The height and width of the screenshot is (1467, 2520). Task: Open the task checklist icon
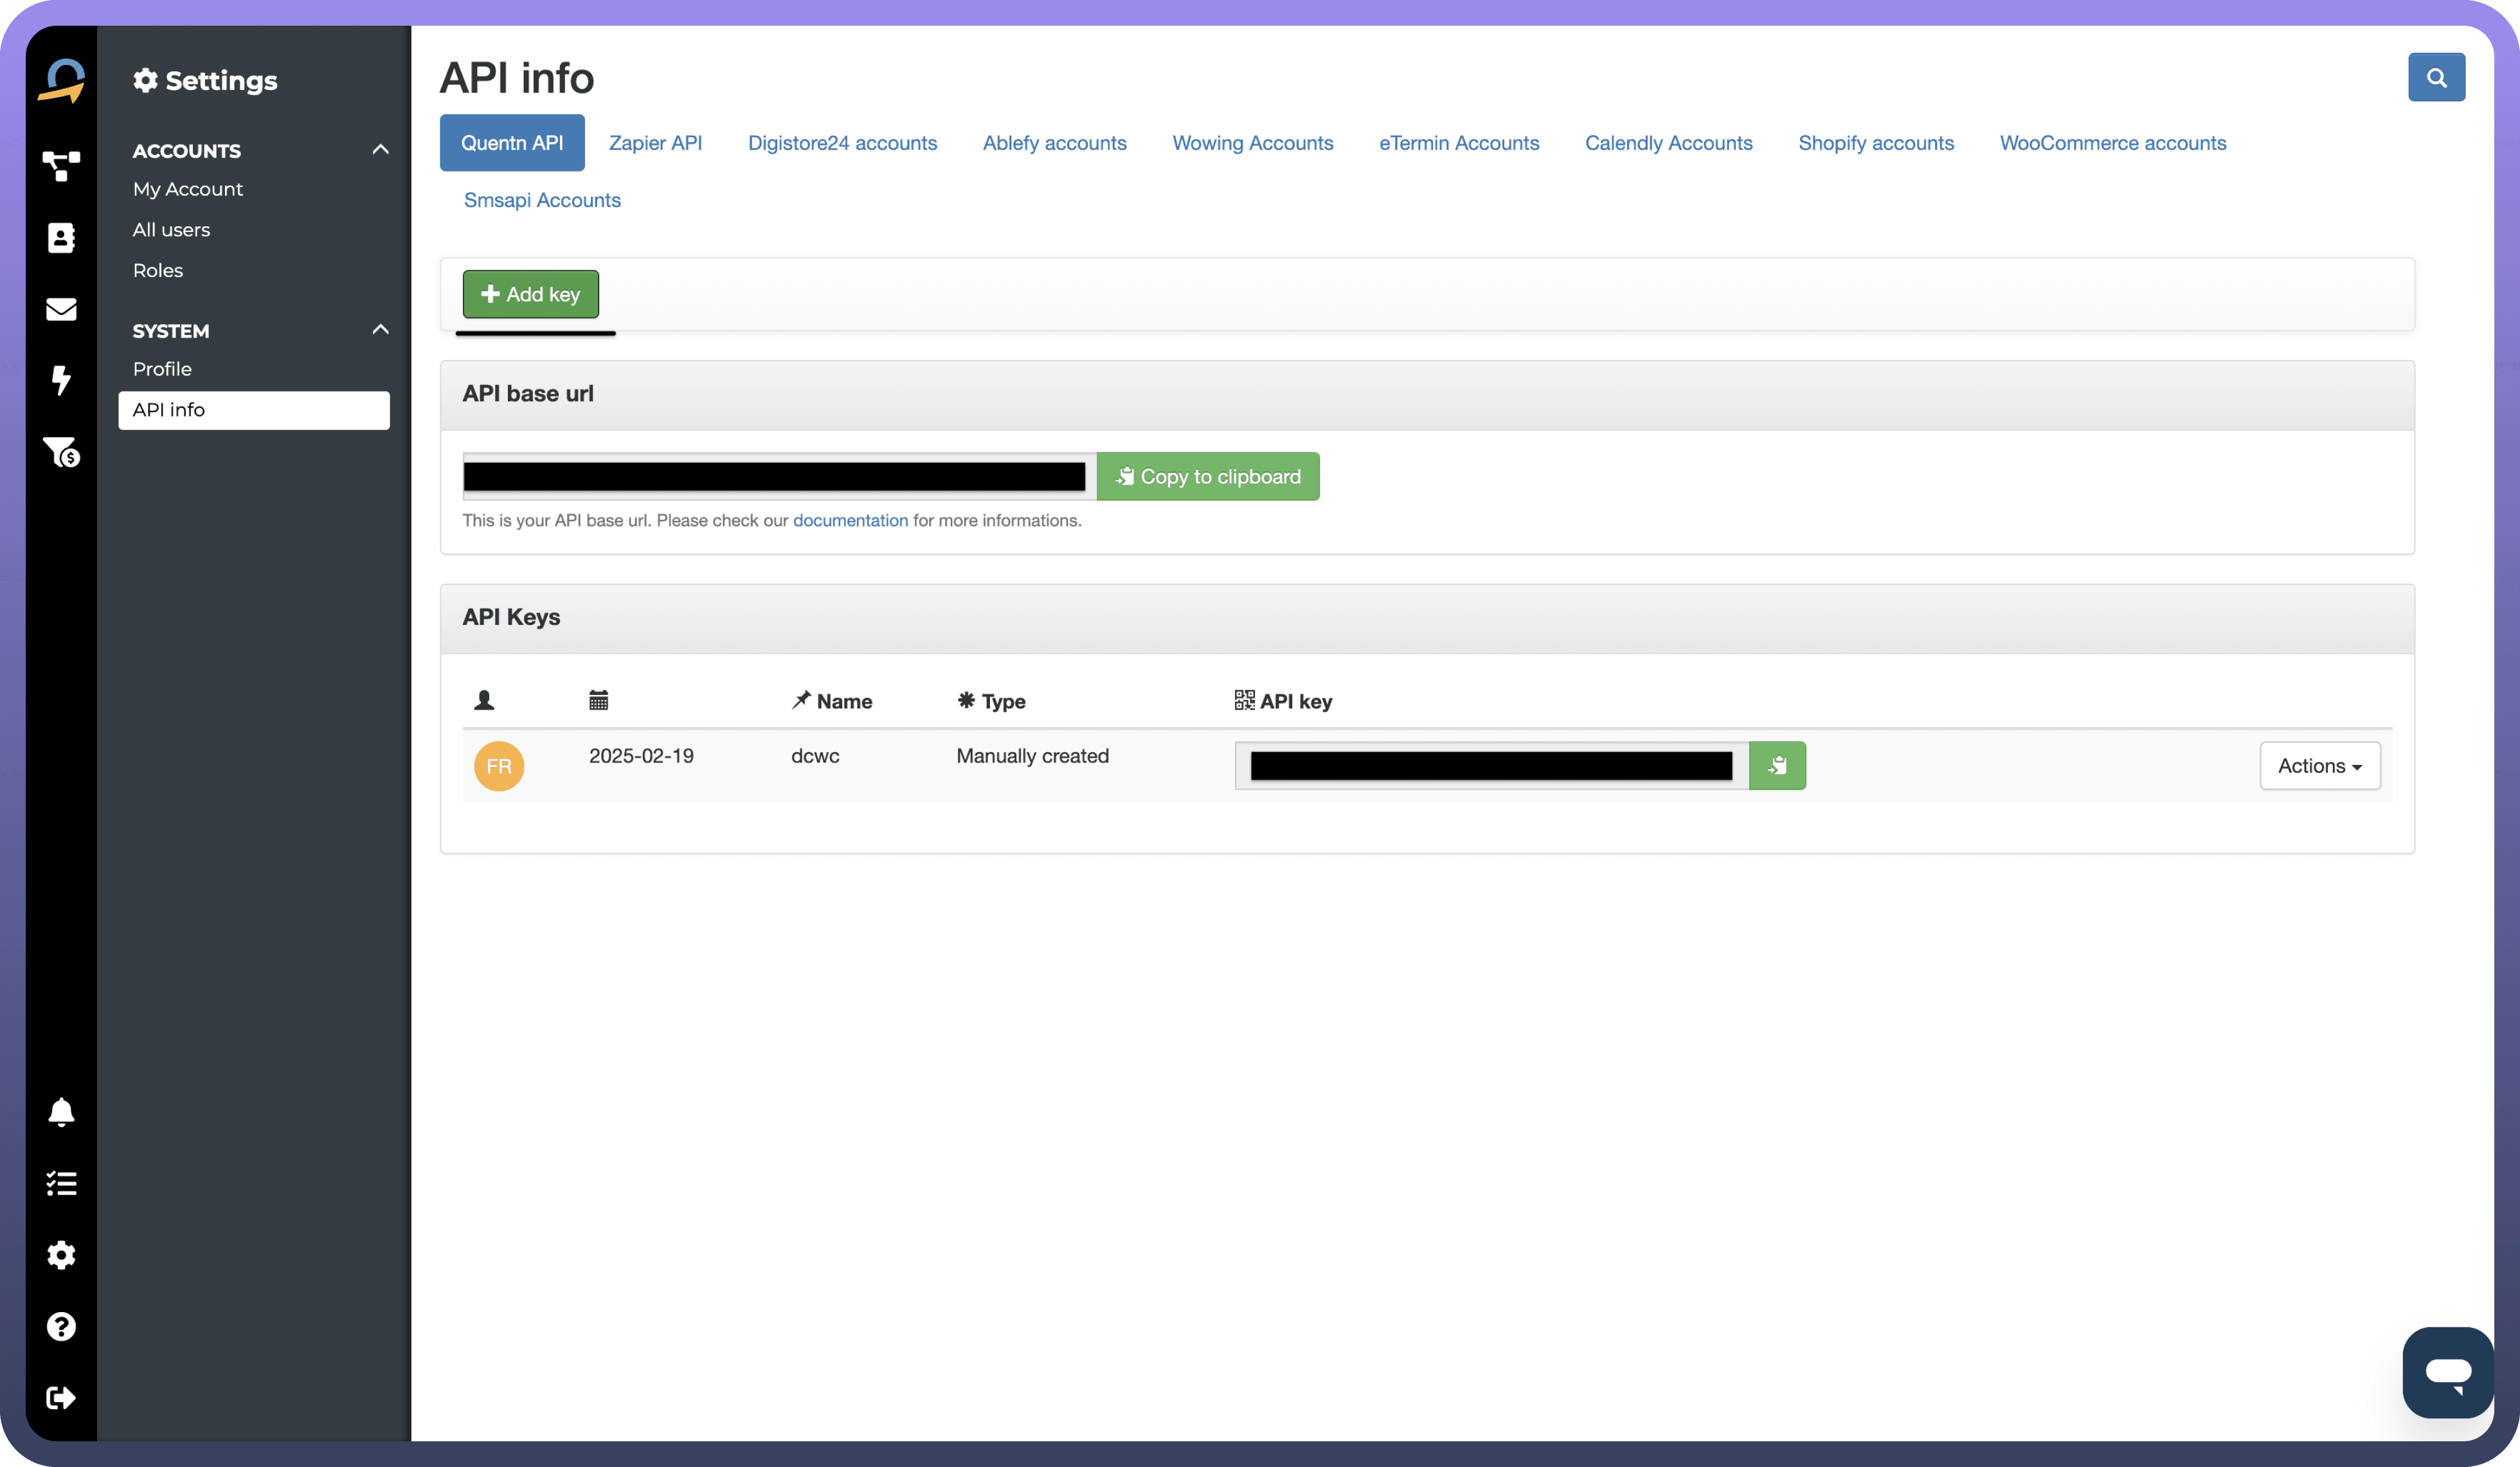click(61, 1184)
